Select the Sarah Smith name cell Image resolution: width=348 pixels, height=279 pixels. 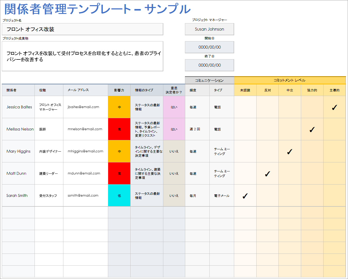(18, 196)
